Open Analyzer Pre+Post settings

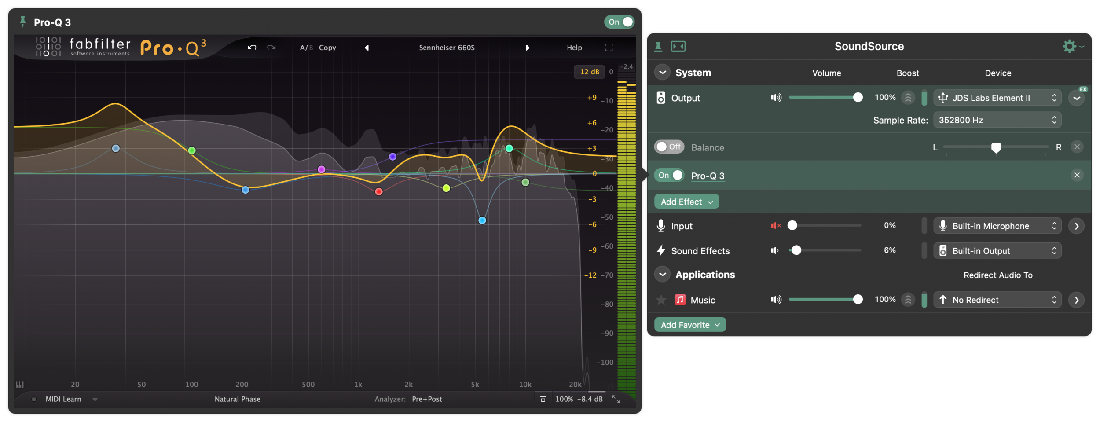tap(427, 399)
